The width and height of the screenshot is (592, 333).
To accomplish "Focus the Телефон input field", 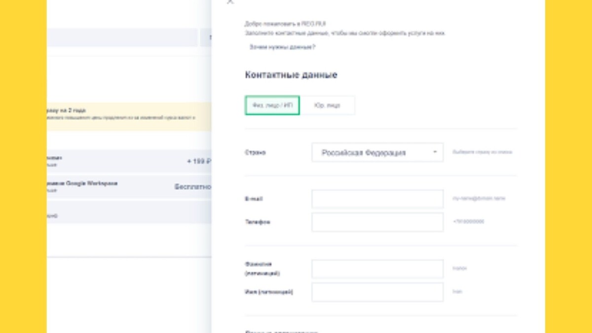I will [377, 222].
